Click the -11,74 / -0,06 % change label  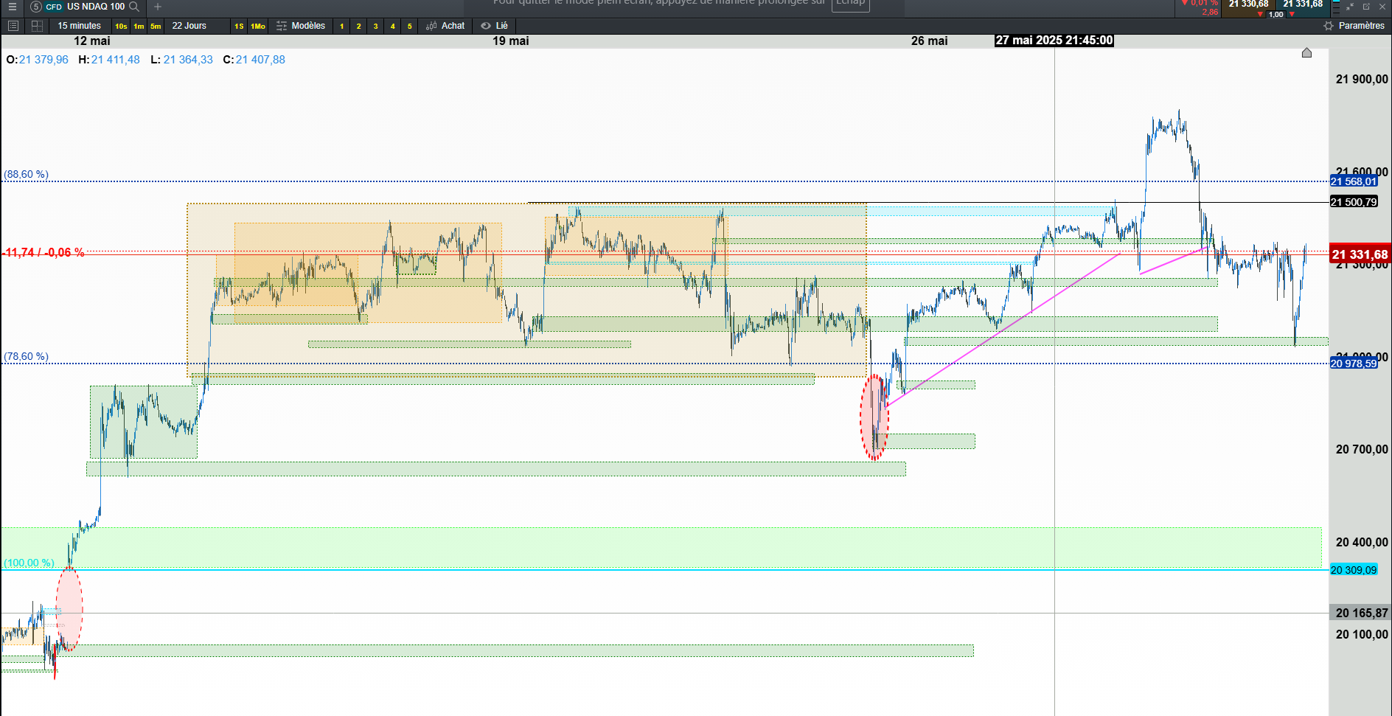(x=43, y=253)
